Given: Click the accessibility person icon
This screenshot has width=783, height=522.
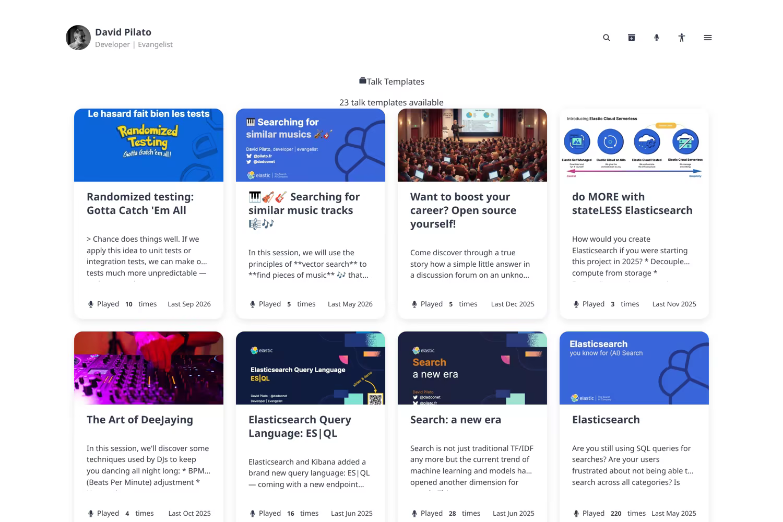Looking at the screenshot, I should pos(682,38).
